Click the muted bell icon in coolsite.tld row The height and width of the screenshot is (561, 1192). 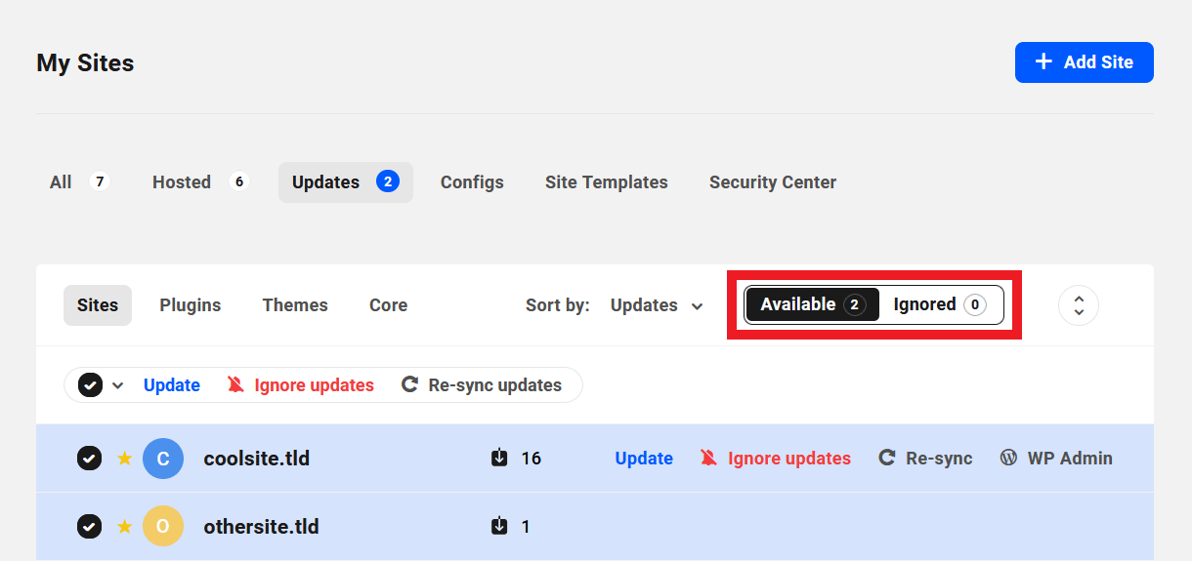(x=709, y=458)
